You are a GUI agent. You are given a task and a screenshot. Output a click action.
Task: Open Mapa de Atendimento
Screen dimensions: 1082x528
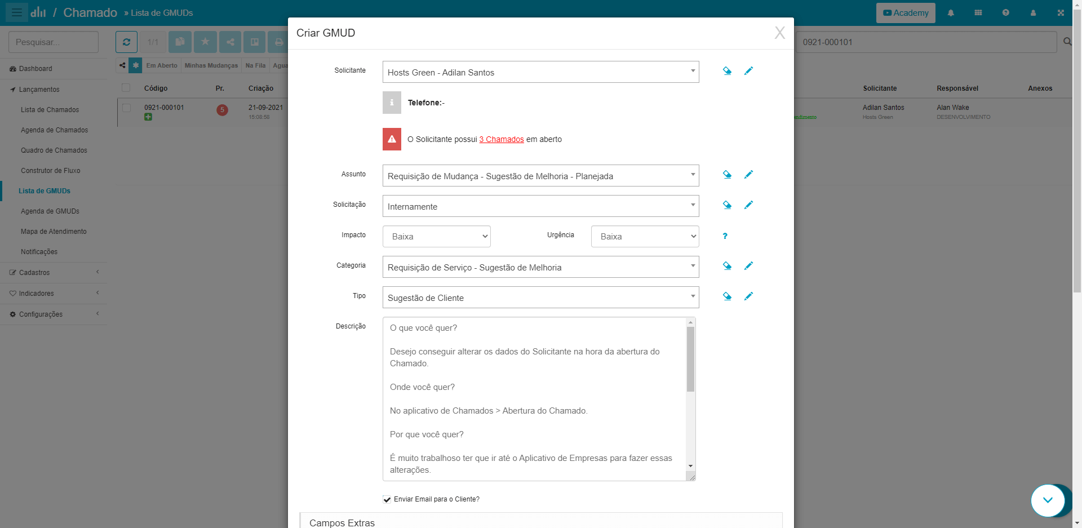point(54,232)
